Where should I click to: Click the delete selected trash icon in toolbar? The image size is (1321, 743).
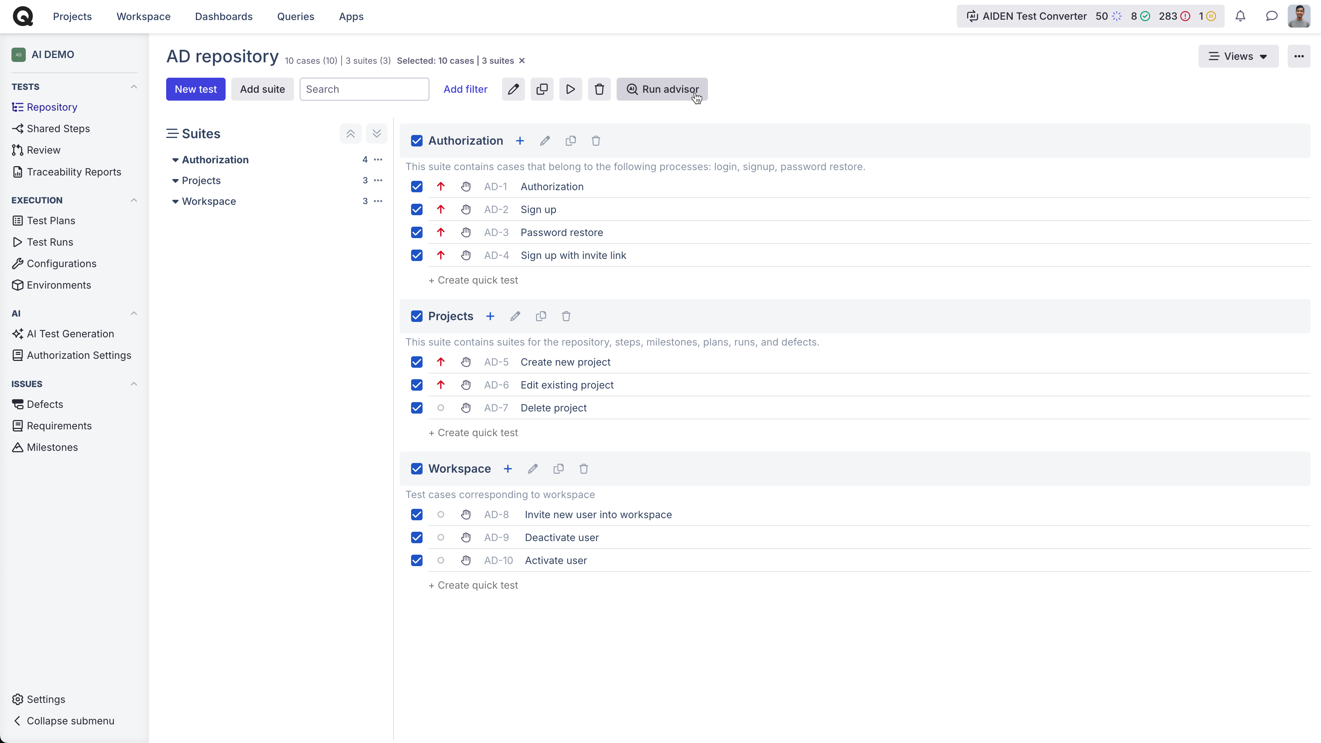click(599, 89)
